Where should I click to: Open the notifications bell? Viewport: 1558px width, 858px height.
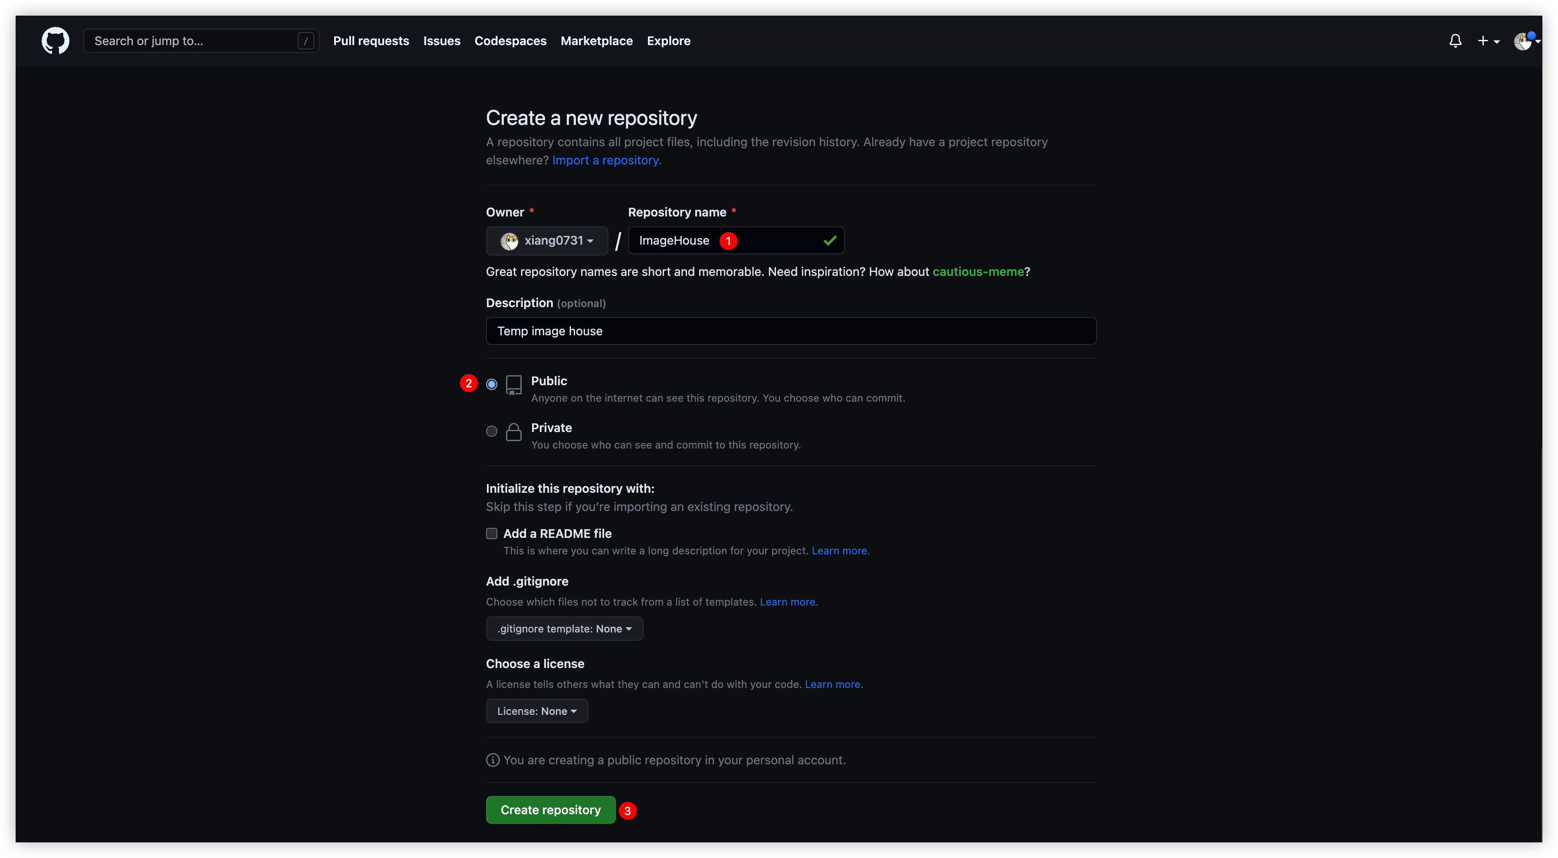point(1455,40)
